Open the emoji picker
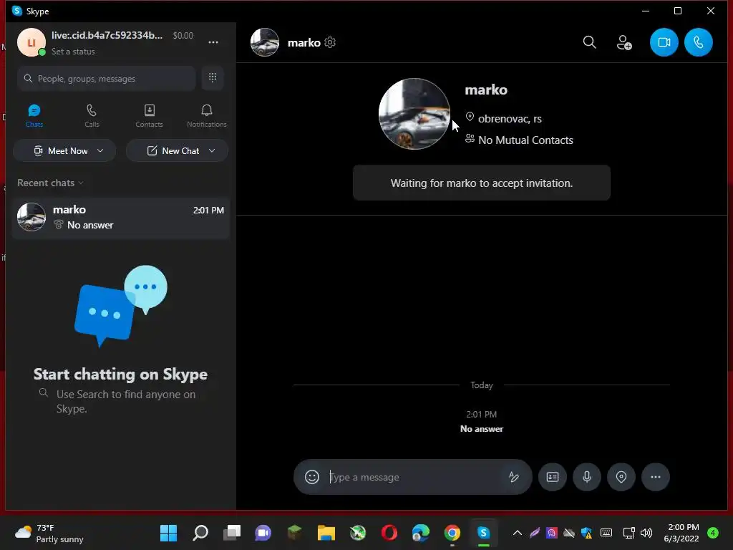This screenshot has height=550, width=733. (312, 477)
